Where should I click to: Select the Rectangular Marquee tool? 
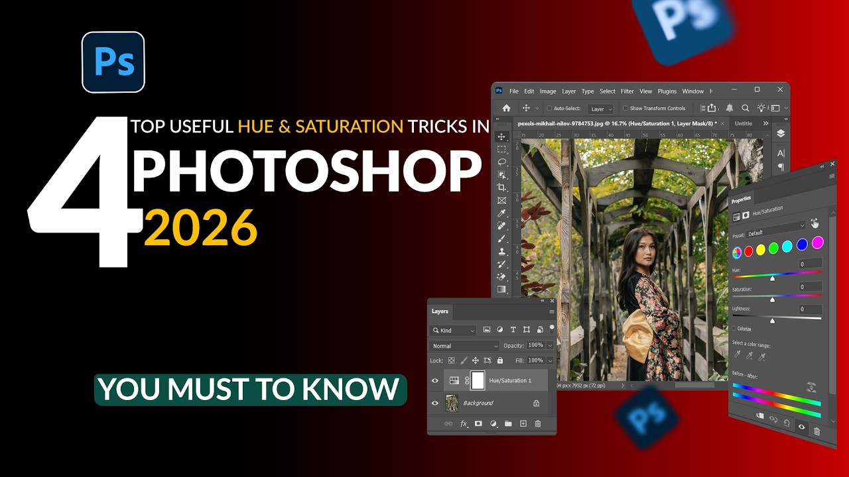coord(501,149)
